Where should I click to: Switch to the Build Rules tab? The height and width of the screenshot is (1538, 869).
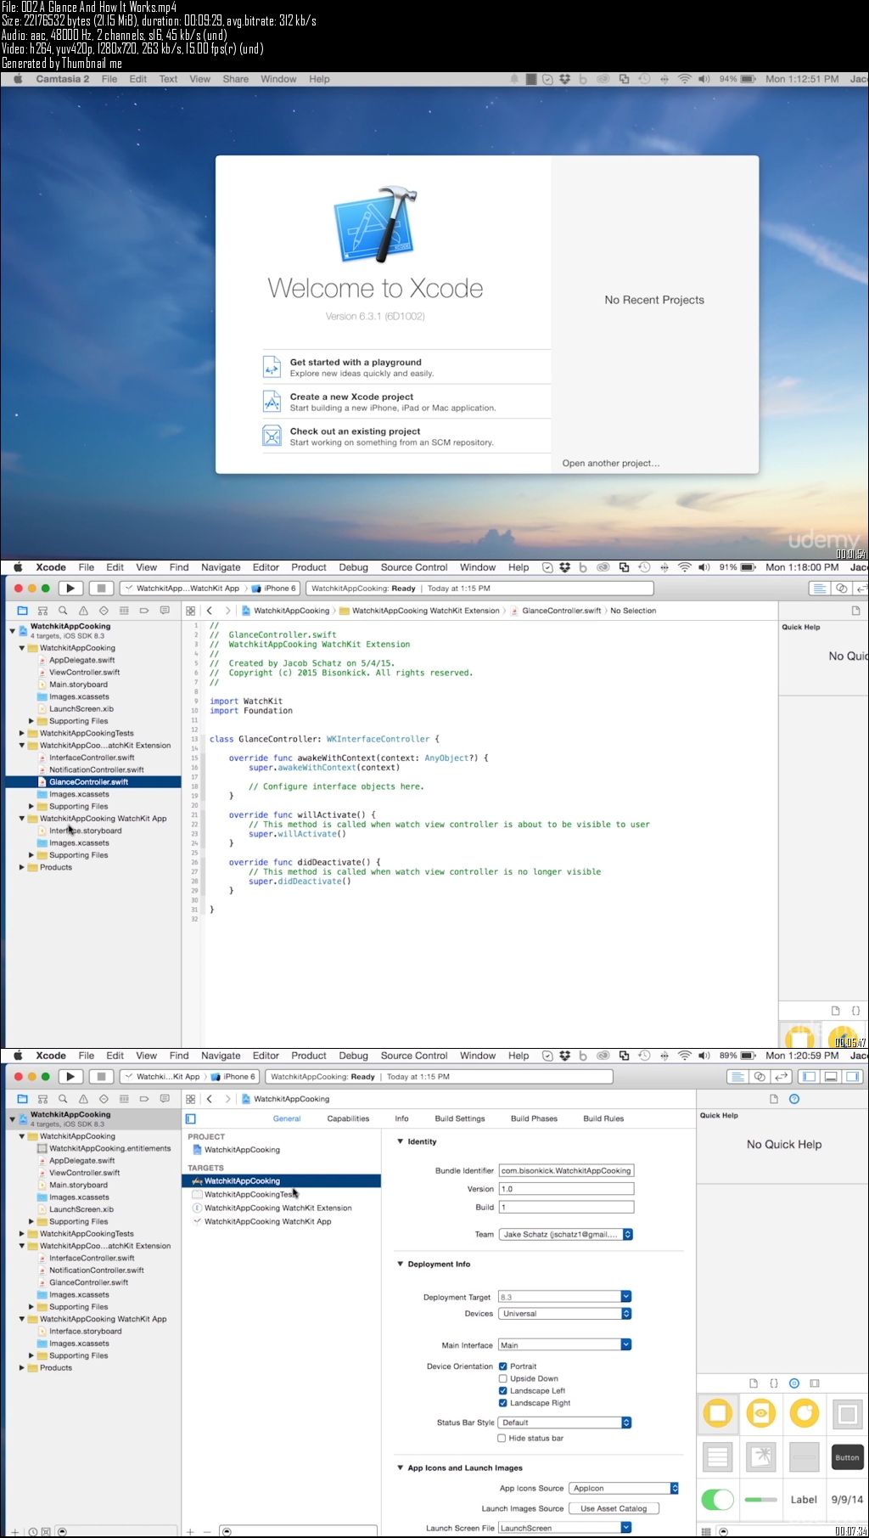(x=603, y=1118)
